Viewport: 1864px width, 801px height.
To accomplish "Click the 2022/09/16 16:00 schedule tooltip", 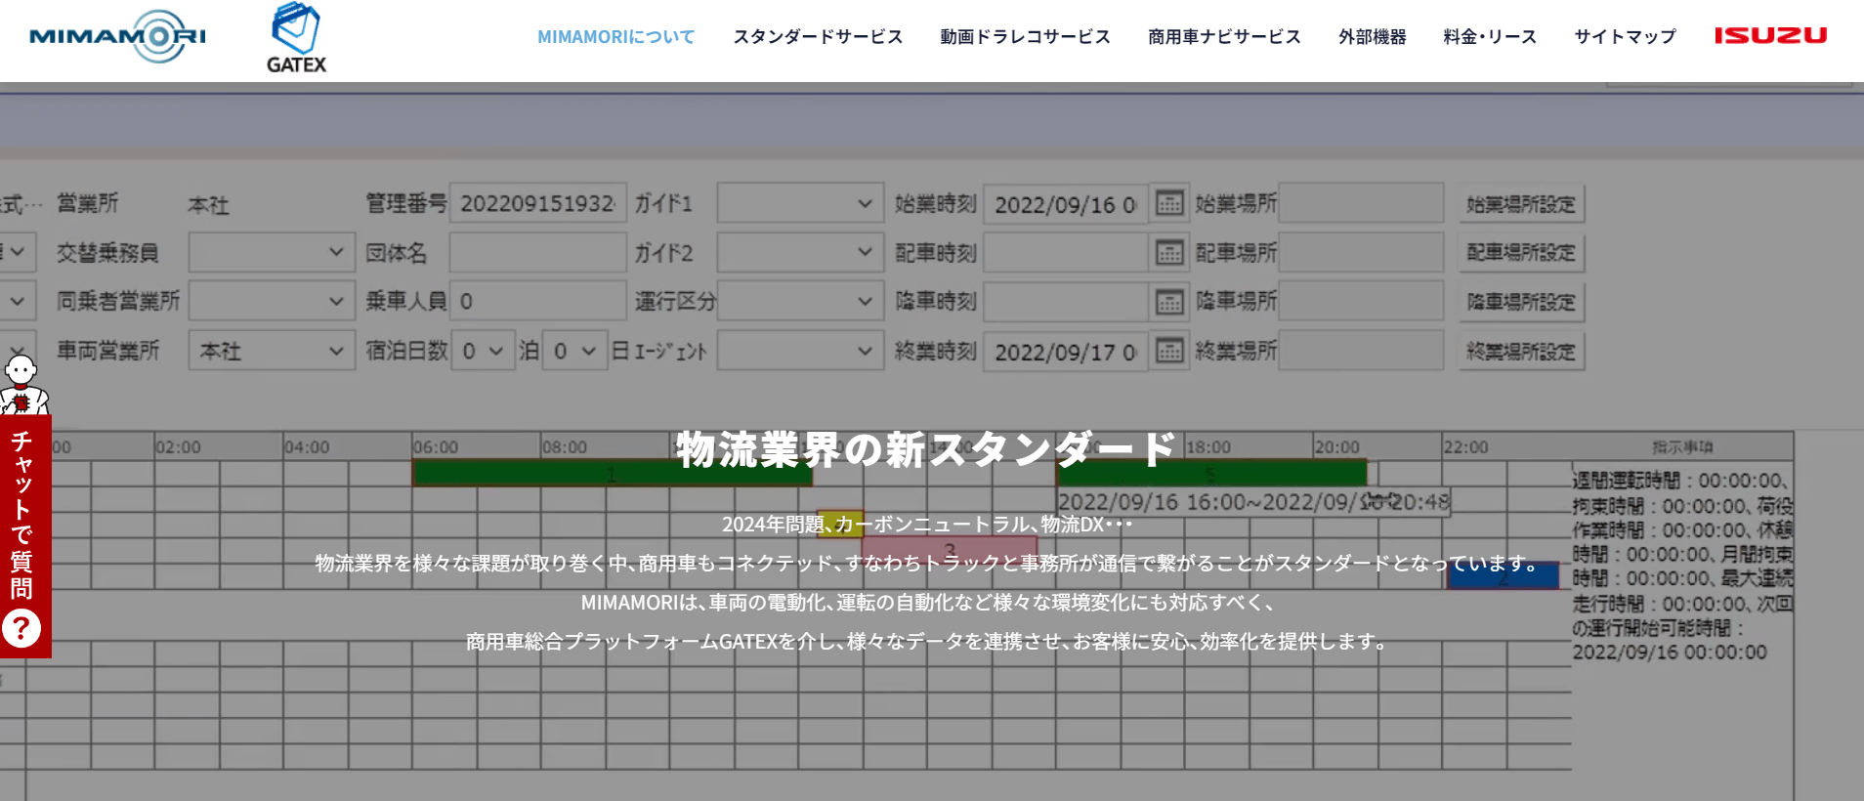I will click(1254, 502).
